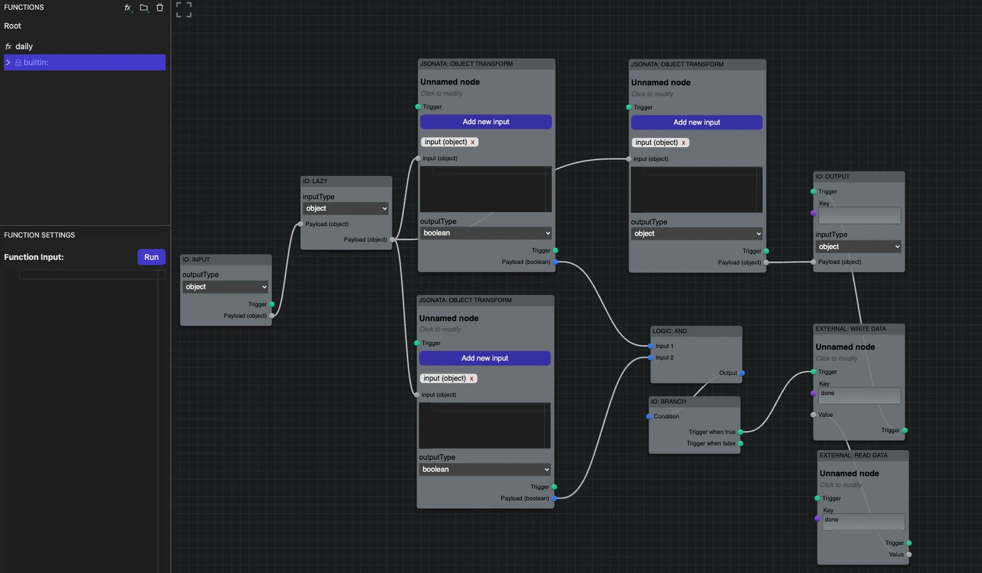Click the Key field 'done' in WRITE DATA node
The height and width of the screenshot is (573, 982).
tap(859, 396)
